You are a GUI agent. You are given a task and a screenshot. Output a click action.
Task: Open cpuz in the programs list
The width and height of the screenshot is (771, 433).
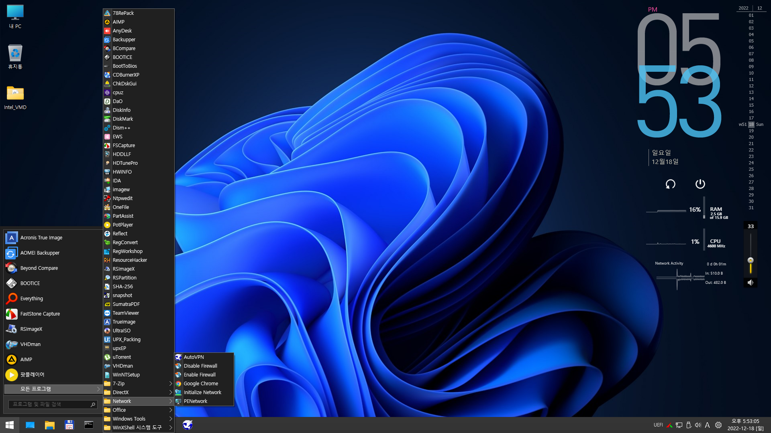139,93
